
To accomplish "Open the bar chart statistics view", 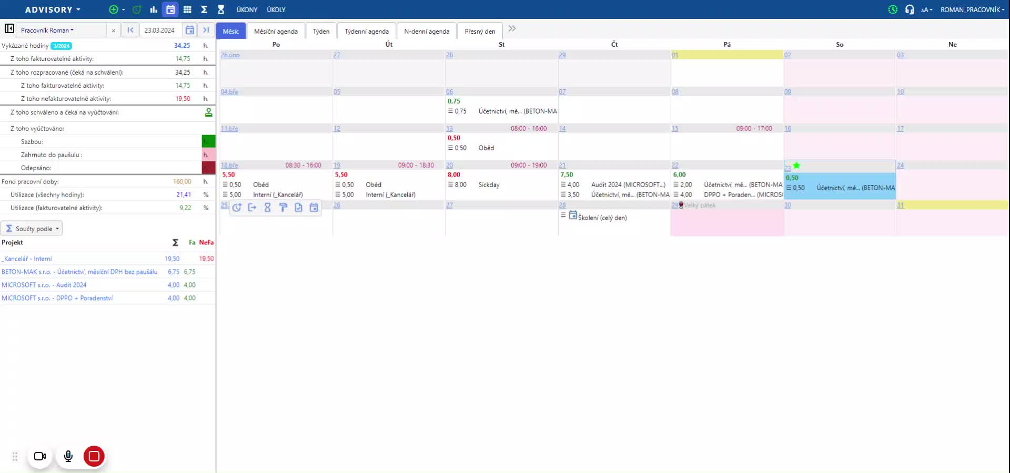I will pyautogui.click(x=154, y=9).
